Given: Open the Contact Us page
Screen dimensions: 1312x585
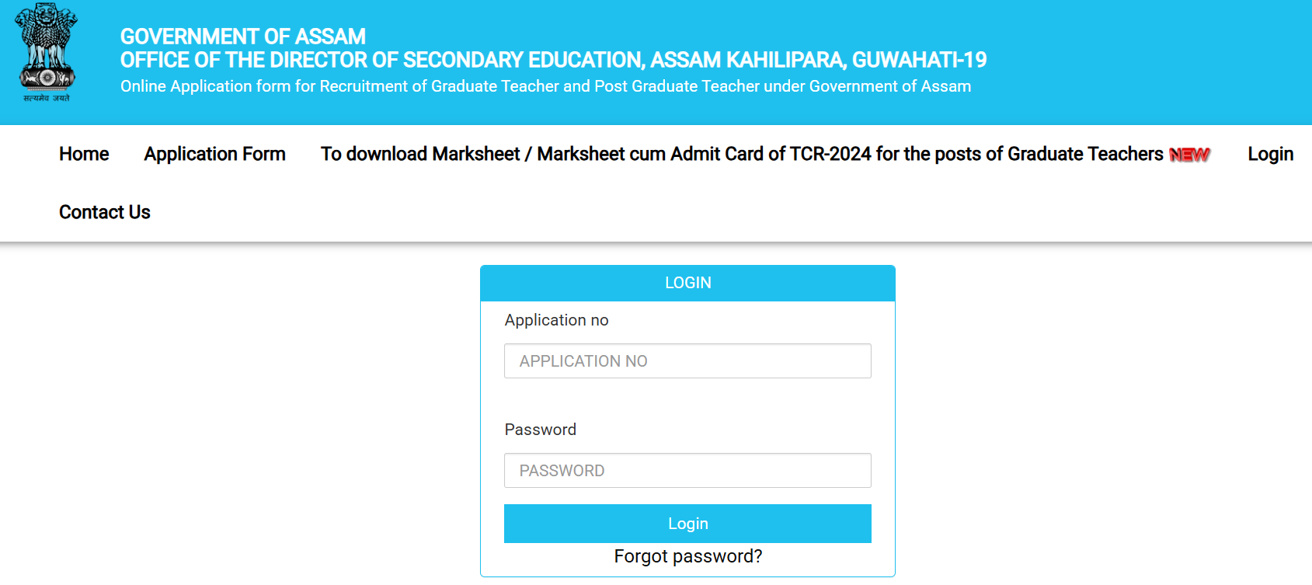Looking at the screenshot, I should (105, 212).
